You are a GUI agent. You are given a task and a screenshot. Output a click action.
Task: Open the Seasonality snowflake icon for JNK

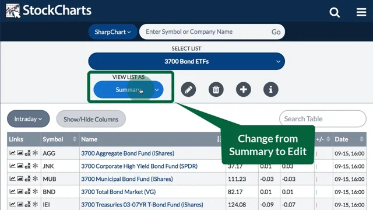35,166
